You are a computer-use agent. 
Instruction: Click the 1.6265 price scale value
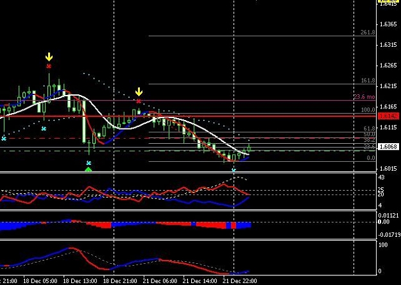388,65
